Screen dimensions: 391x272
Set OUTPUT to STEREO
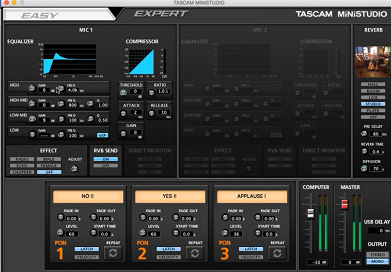pyautogui.click(x=378, y=254)
